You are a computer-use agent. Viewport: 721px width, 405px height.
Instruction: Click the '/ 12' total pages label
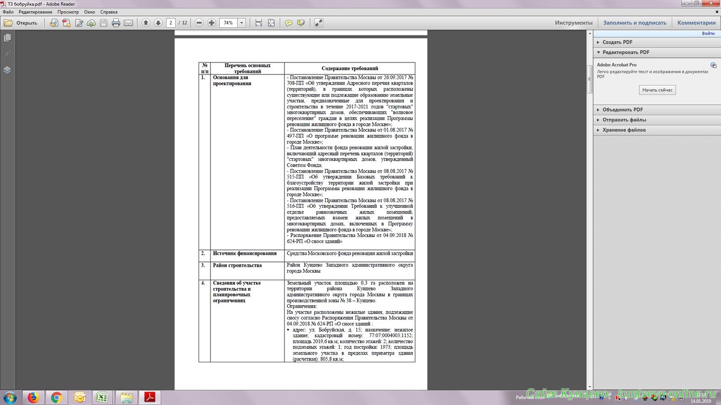183,23
